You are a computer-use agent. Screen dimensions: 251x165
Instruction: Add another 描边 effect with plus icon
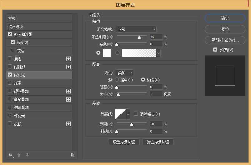[x=68, y=59]
